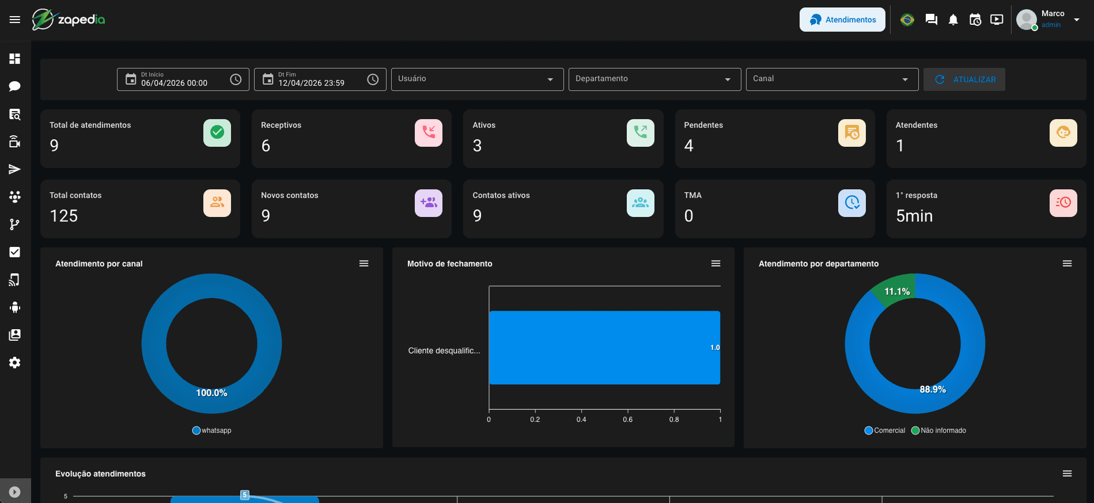Open the video play icon in header

(x=997, y=20)
